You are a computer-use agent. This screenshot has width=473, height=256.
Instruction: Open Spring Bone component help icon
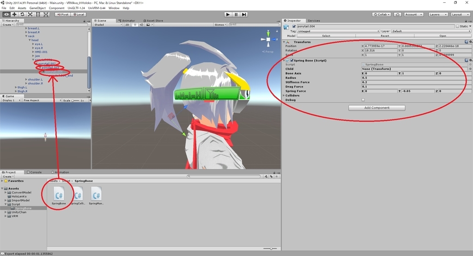(x=467, y=60)
